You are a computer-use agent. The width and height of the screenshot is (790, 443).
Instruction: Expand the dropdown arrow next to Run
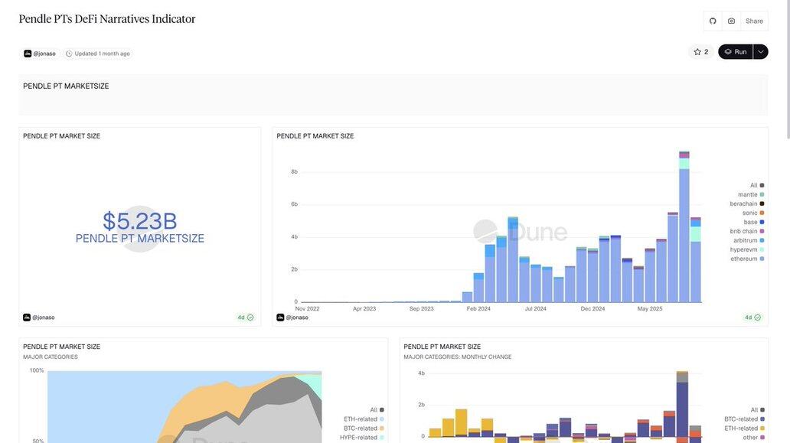(760, 52)
